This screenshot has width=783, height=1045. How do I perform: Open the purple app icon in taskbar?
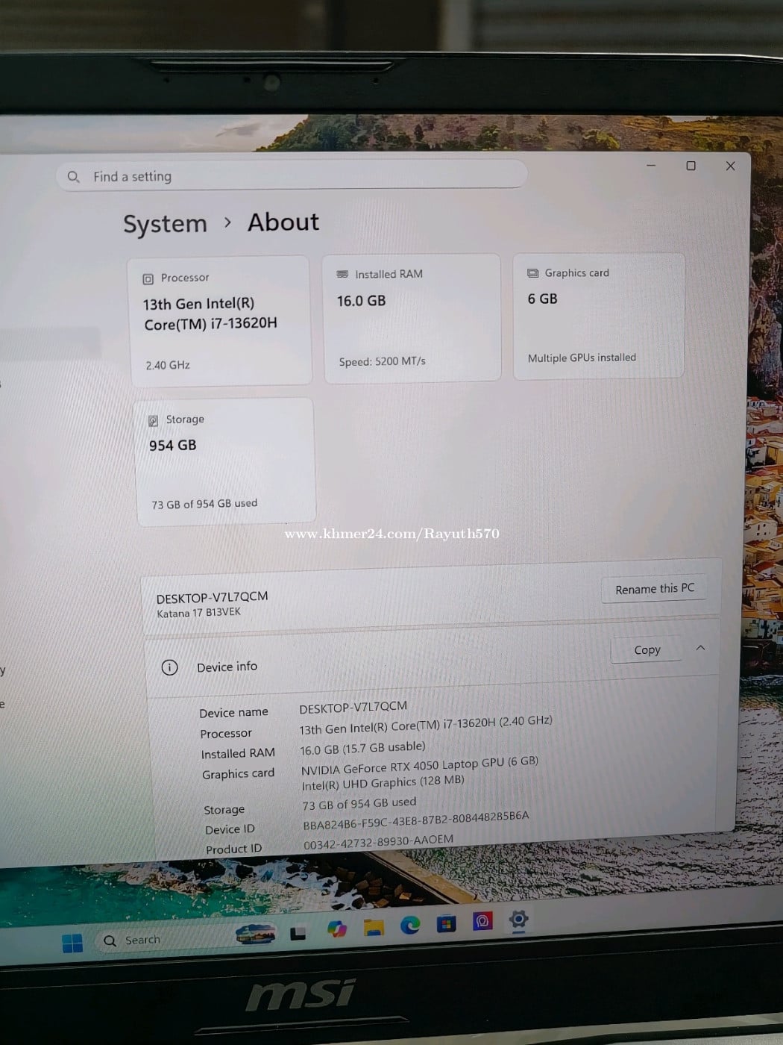tap(482, 921)
